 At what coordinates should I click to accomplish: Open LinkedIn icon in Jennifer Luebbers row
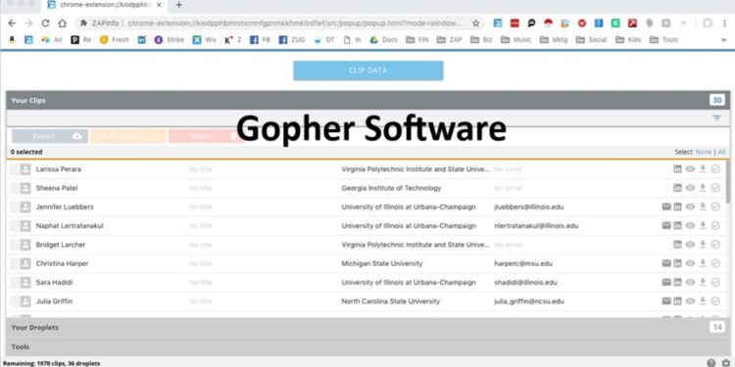click(677, 206)
